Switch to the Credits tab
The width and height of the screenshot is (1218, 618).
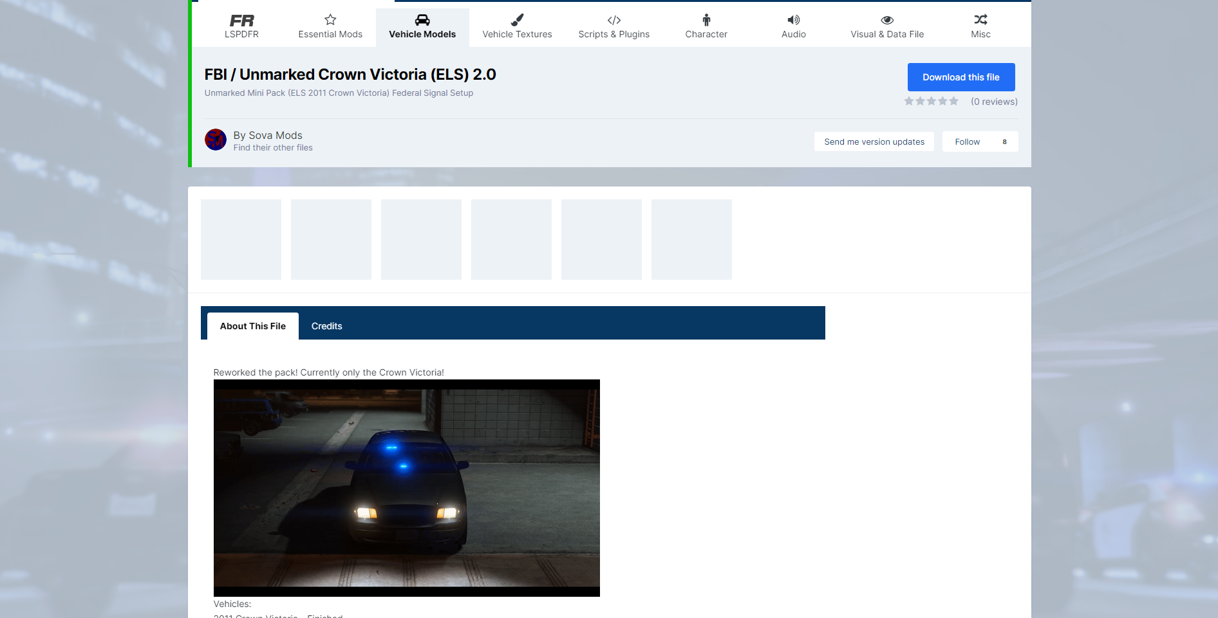(327, 326)
